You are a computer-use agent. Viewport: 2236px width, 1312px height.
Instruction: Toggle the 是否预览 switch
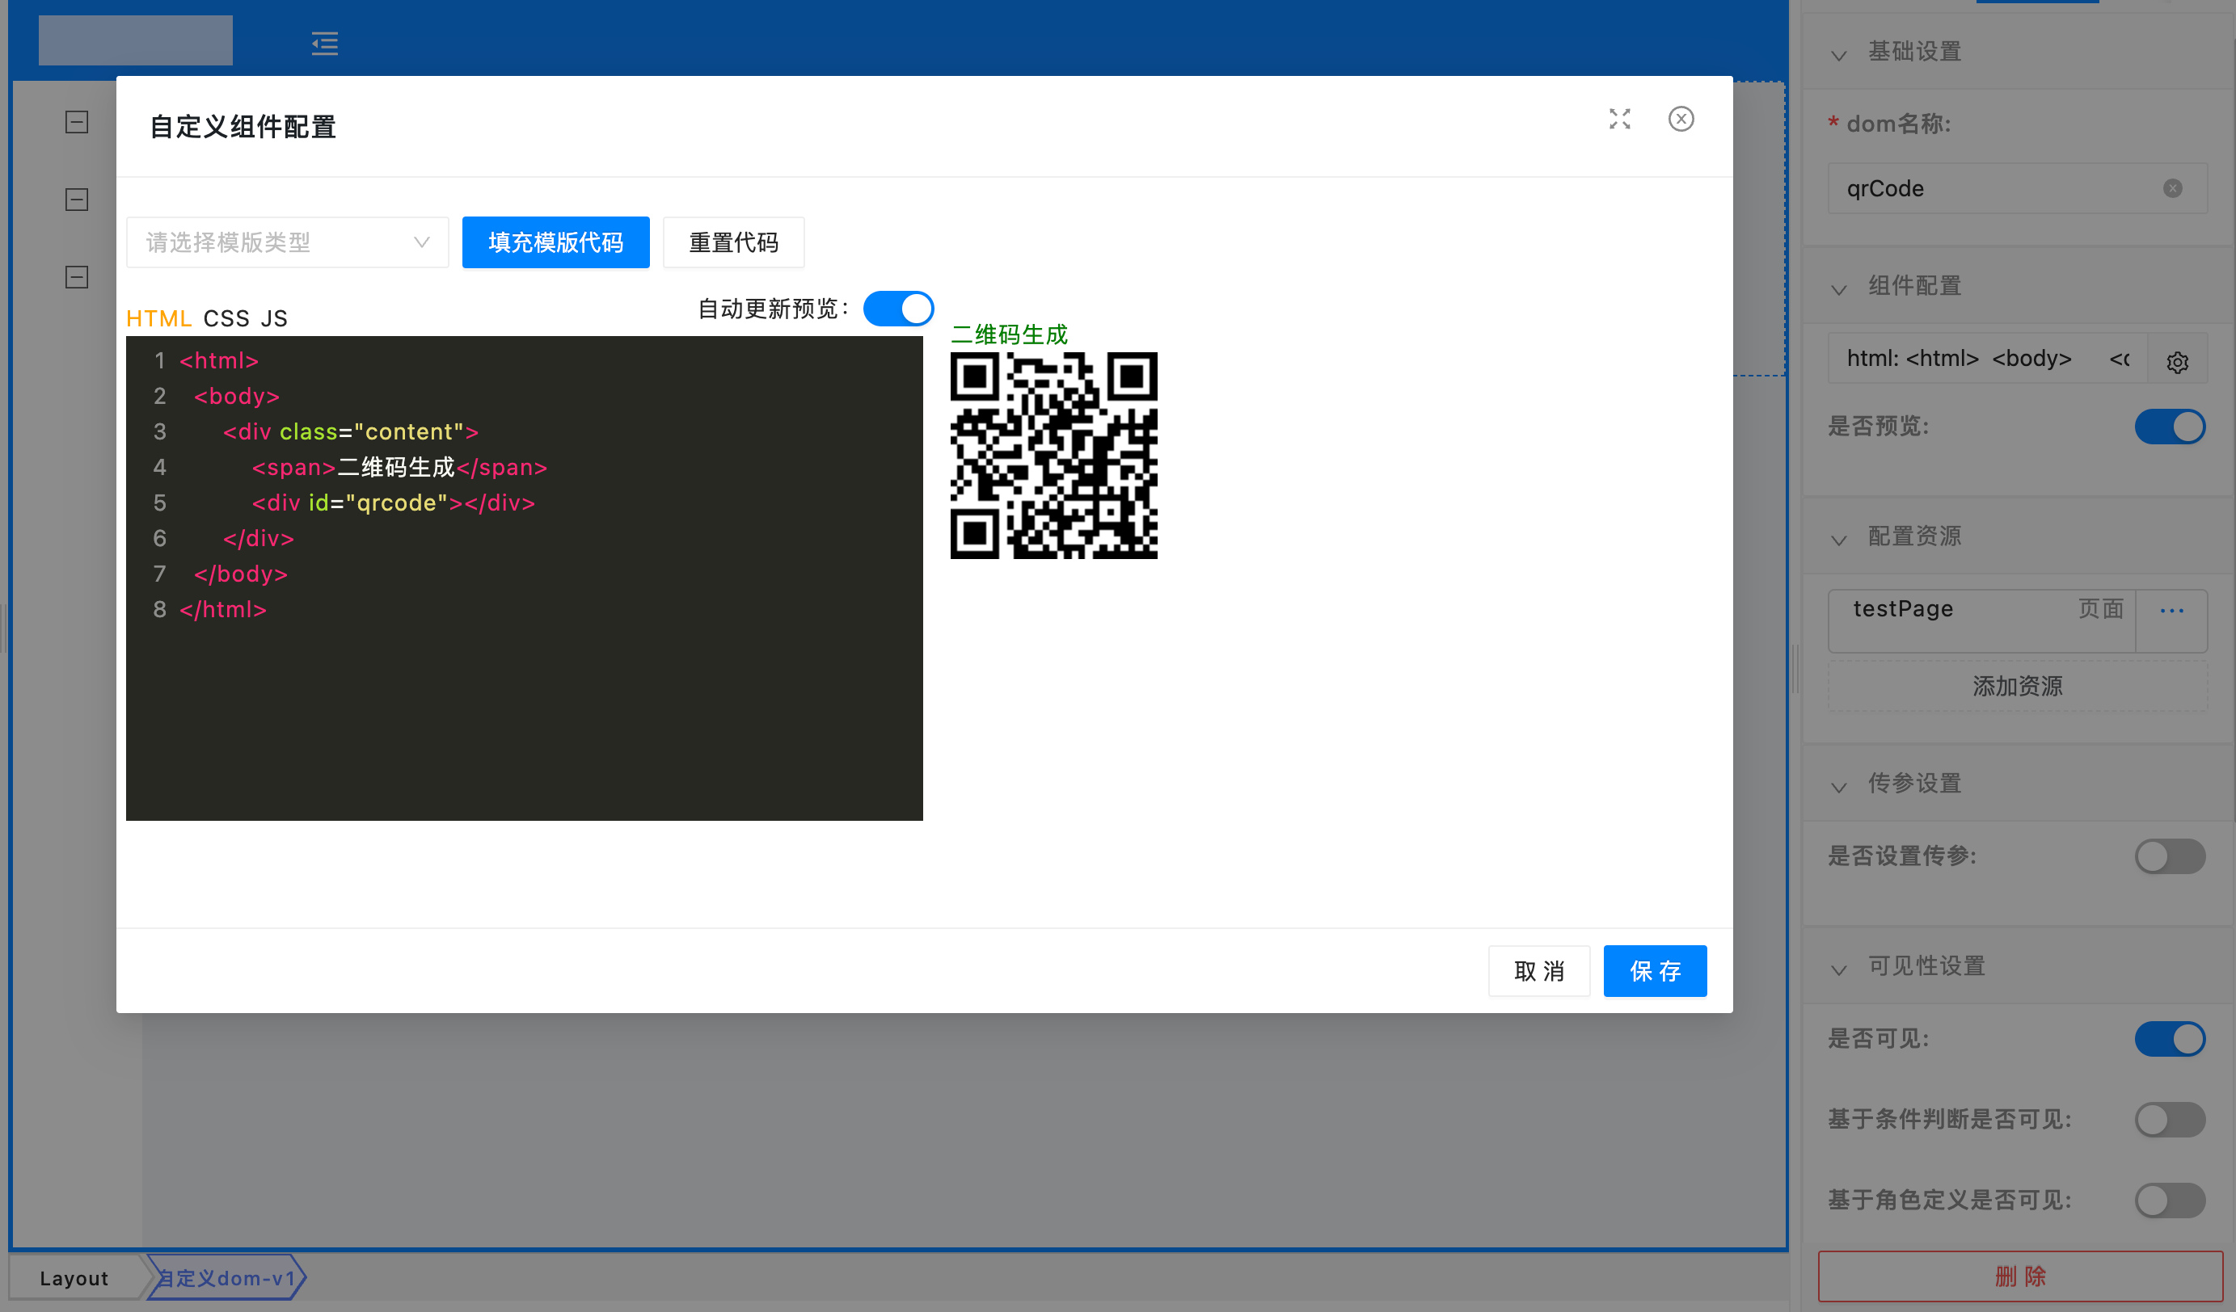(x=2170, y=427)
